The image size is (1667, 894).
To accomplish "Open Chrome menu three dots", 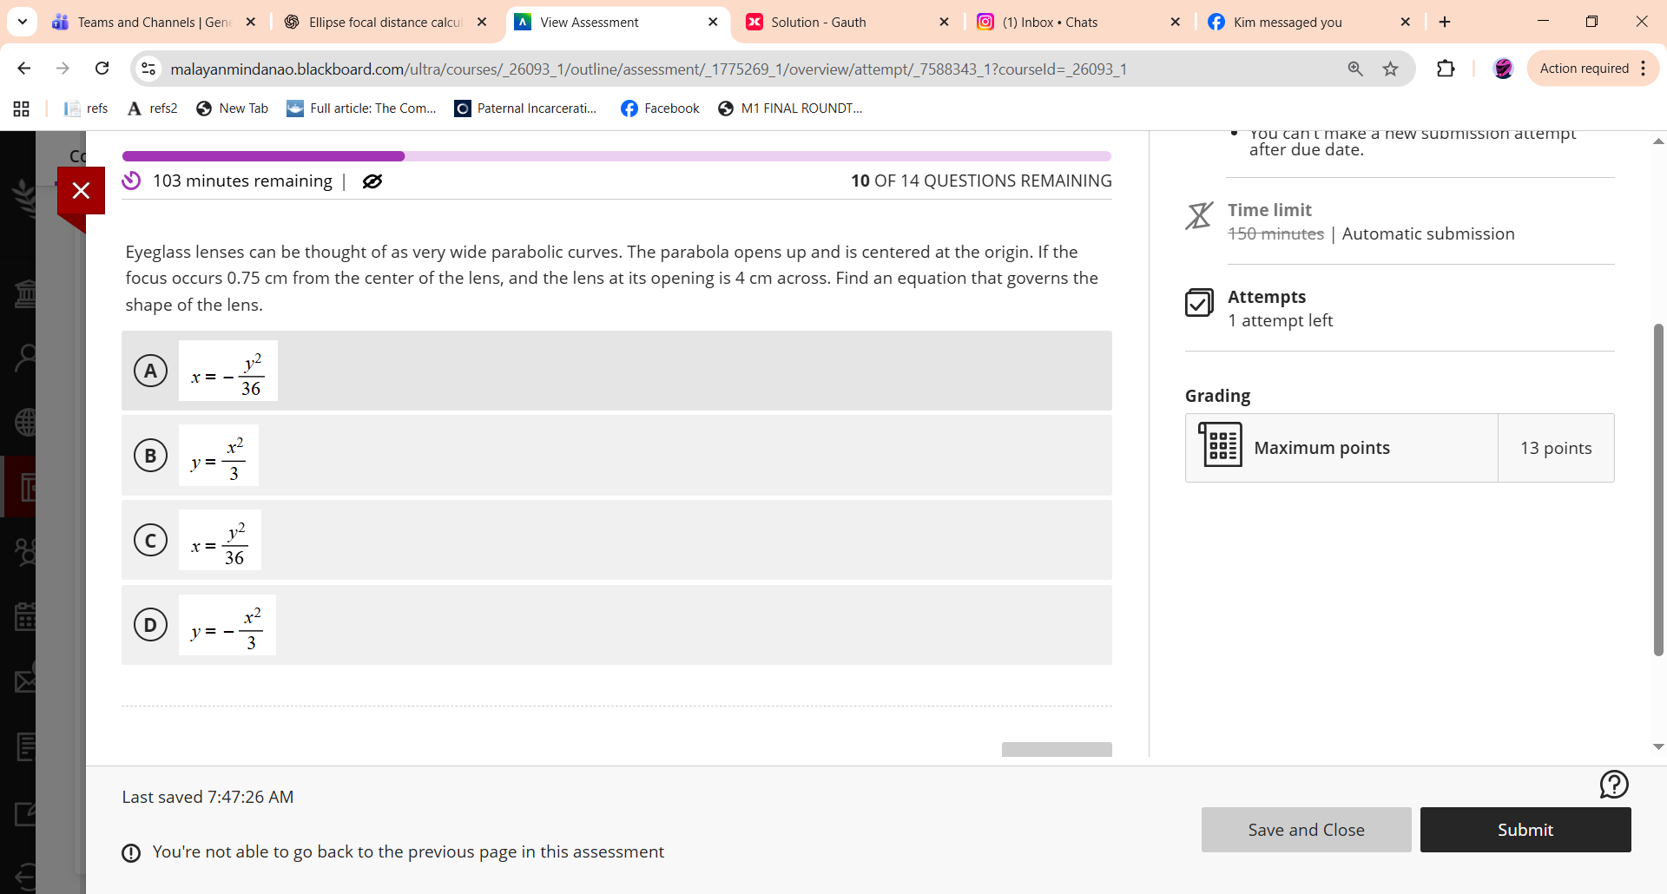I will (x=1644, y=69).
